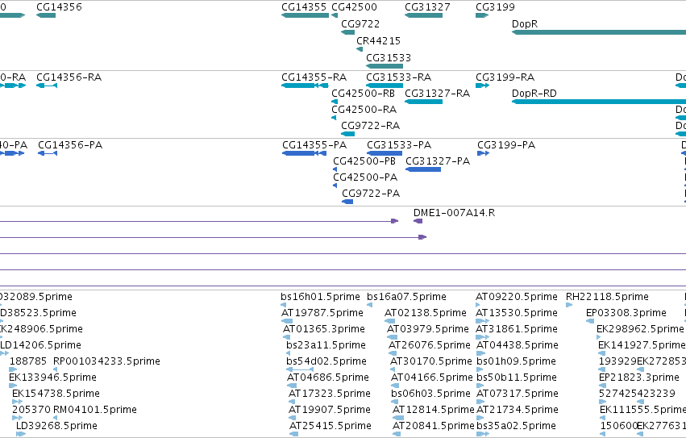Select EST label AT04686.5prime
This screenshot has height=438, width=686.
pos(328,378)
